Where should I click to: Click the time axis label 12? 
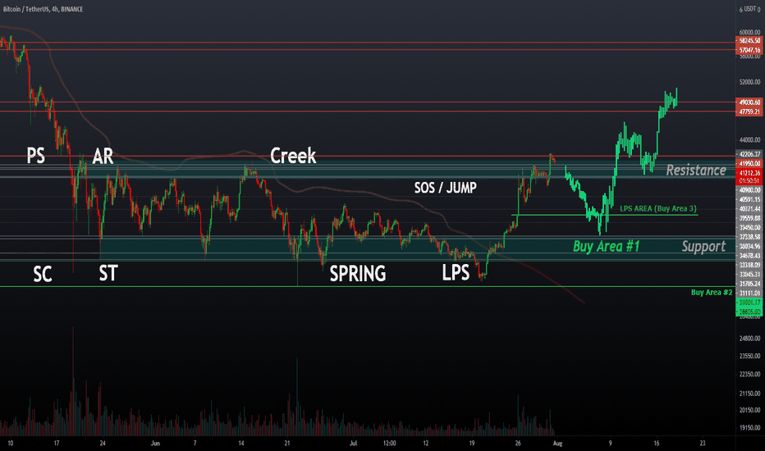coord(426,443)
